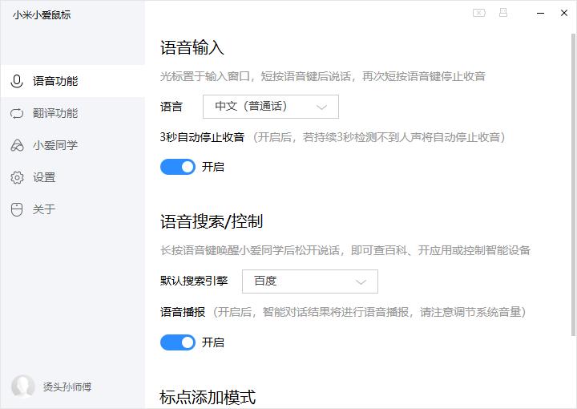Click the chevron arrow in the 语言 combo box
Image resolution: width=577 pixels, height=409 pixels.
pyautogui.click(x=321, y=107)
